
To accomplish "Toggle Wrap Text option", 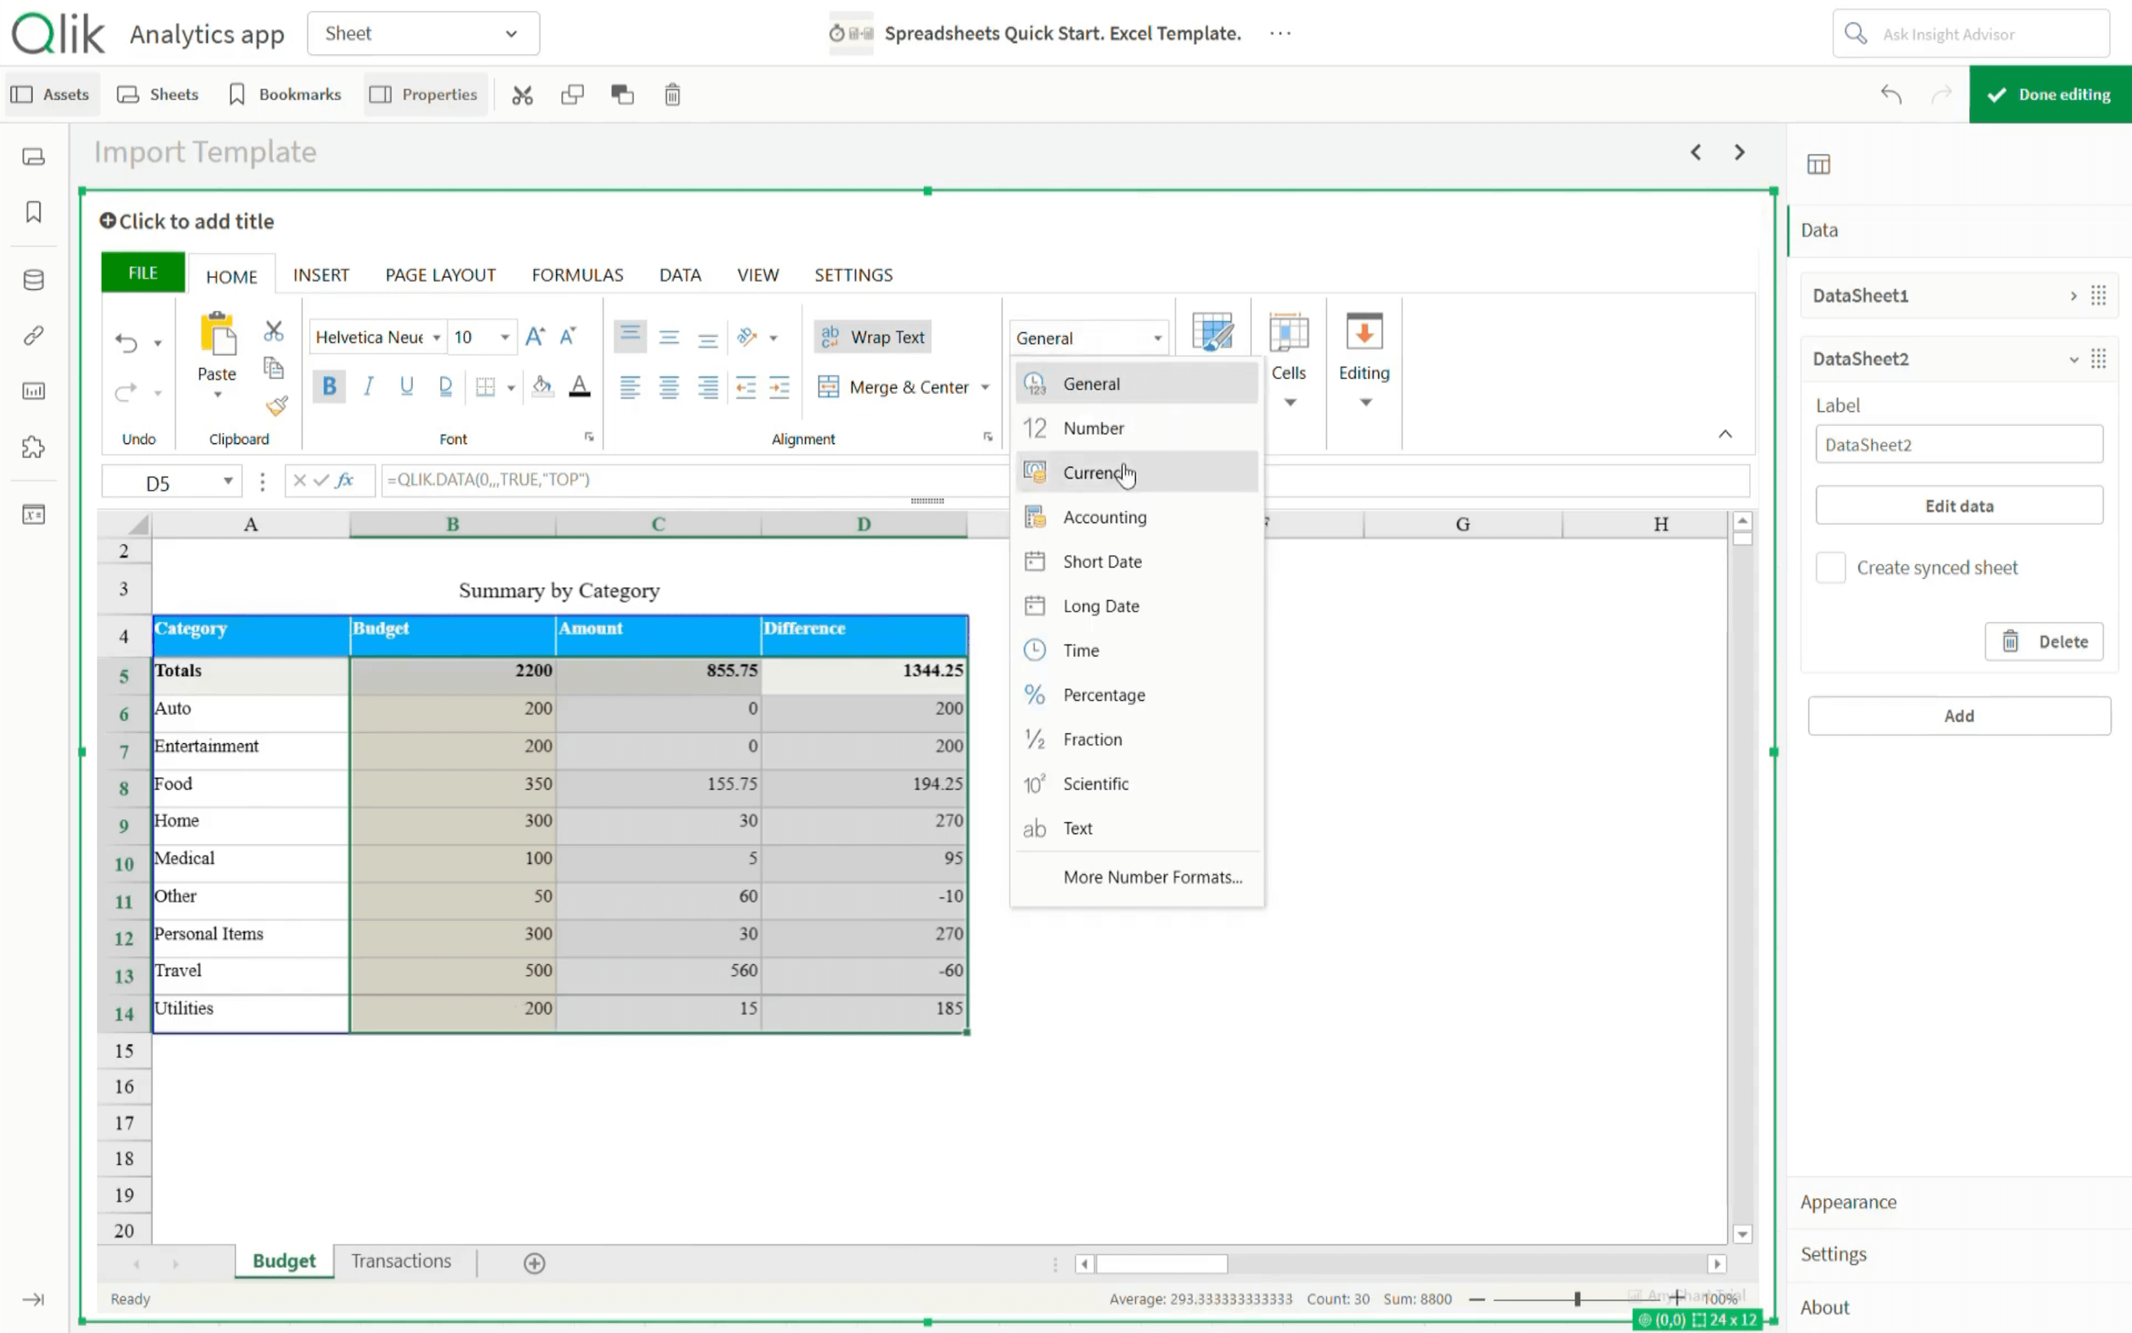I will 872,337.
